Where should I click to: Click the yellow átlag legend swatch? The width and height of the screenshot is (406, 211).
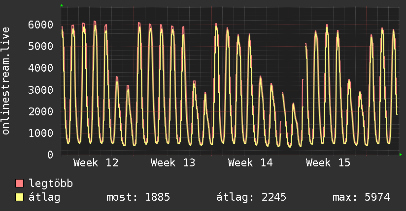pos(19,197)
